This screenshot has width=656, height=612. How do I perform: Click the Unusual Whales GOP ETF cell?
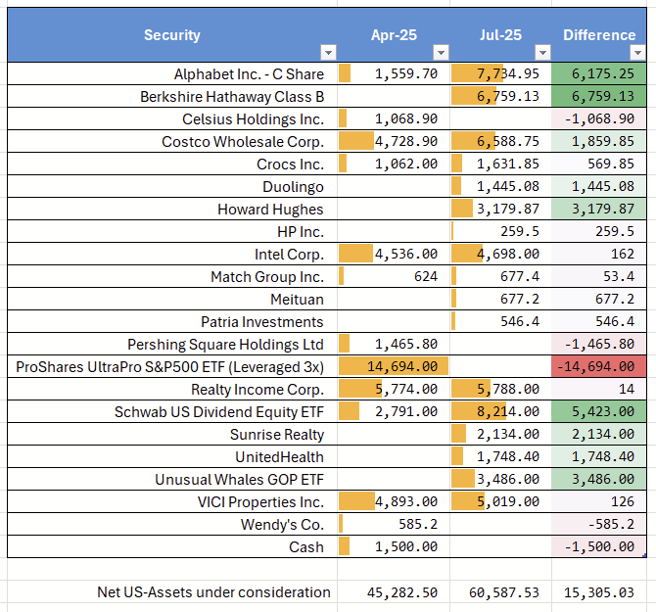click(x=172, y=480)
